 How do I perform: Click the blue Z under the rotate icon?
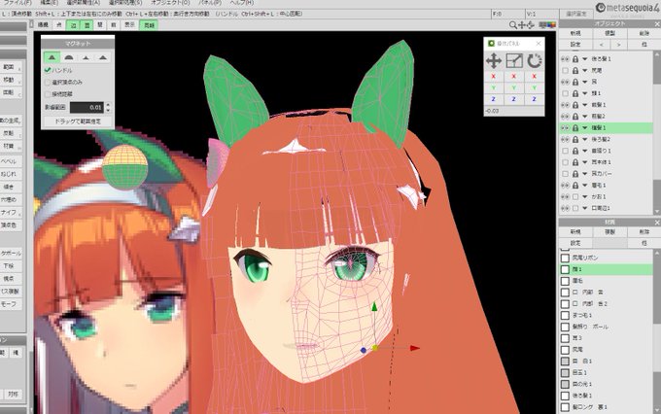534,99
